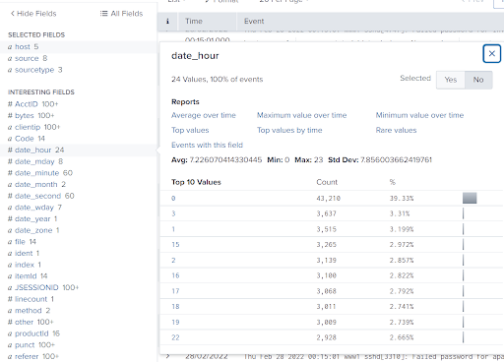Click the All Fields list icon
504x362 pixels.
103,14
